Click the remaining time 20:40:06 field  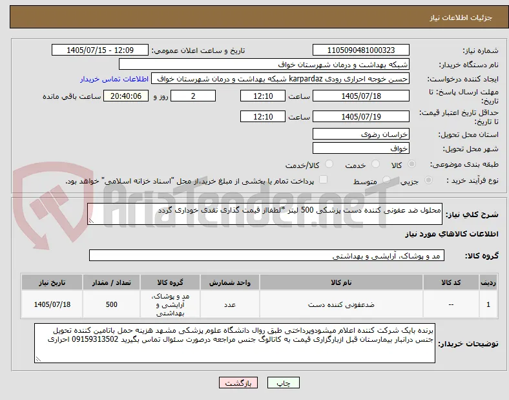(x=126, y=96)
